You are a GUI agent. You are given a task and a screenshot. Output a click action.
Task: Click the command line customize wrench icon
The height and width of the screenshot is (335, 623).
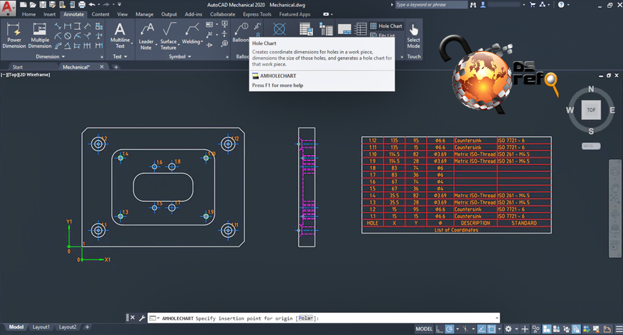coord(142,318)
